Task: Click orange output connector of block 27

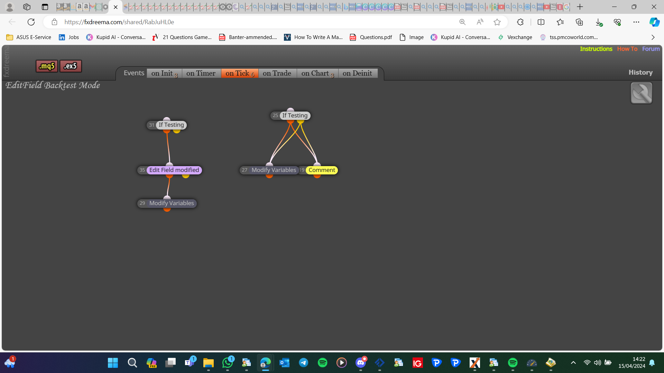Action: pyautogui.click(x=269, y=175)
